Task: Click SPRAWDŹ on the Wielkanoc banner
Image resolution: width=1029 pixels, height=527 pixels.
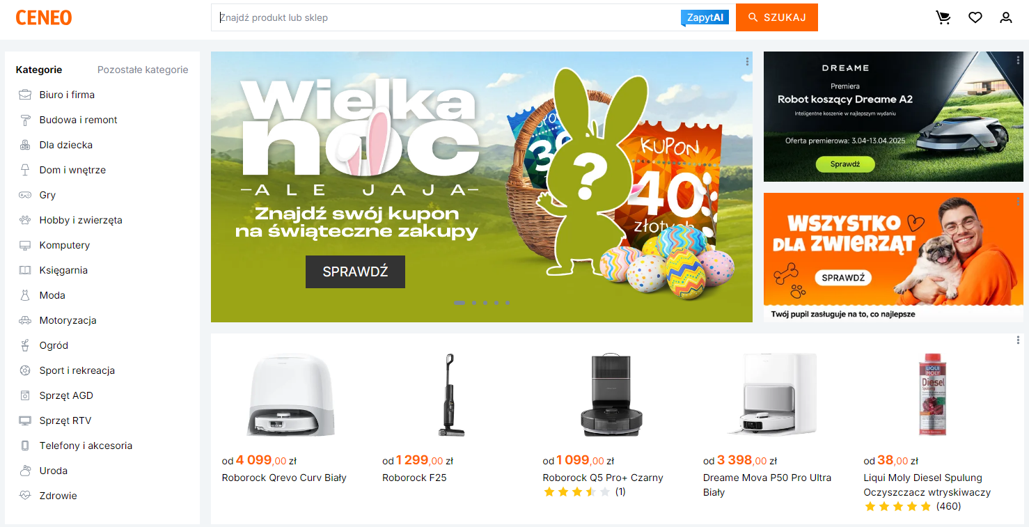Action: pos(355,272)
